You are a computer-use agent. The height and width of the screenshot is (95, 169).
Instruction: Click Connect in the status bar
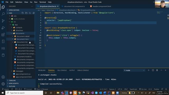(28, 89)
